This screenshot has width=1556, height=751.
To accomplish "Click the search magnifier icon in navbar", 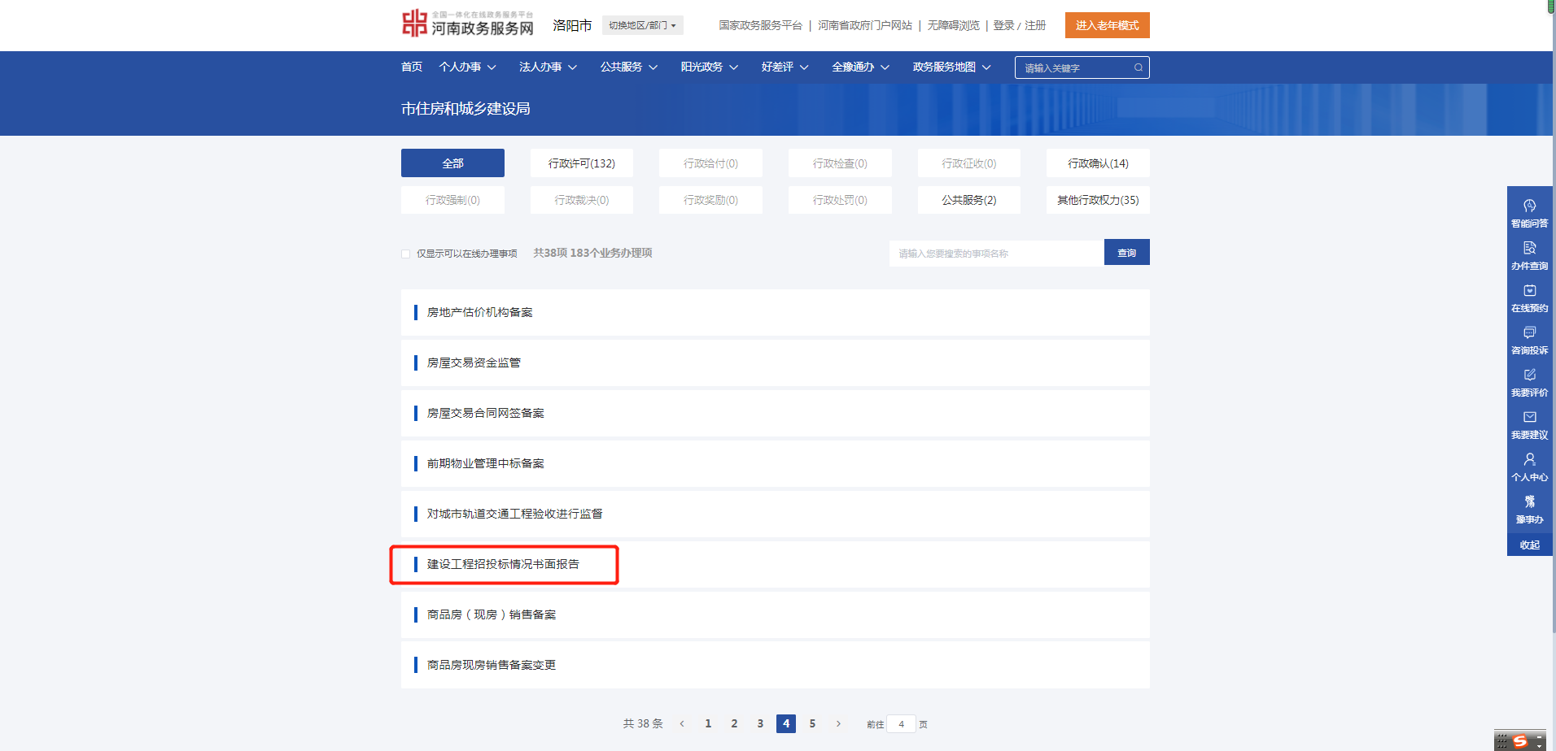I will (1138, 67).
